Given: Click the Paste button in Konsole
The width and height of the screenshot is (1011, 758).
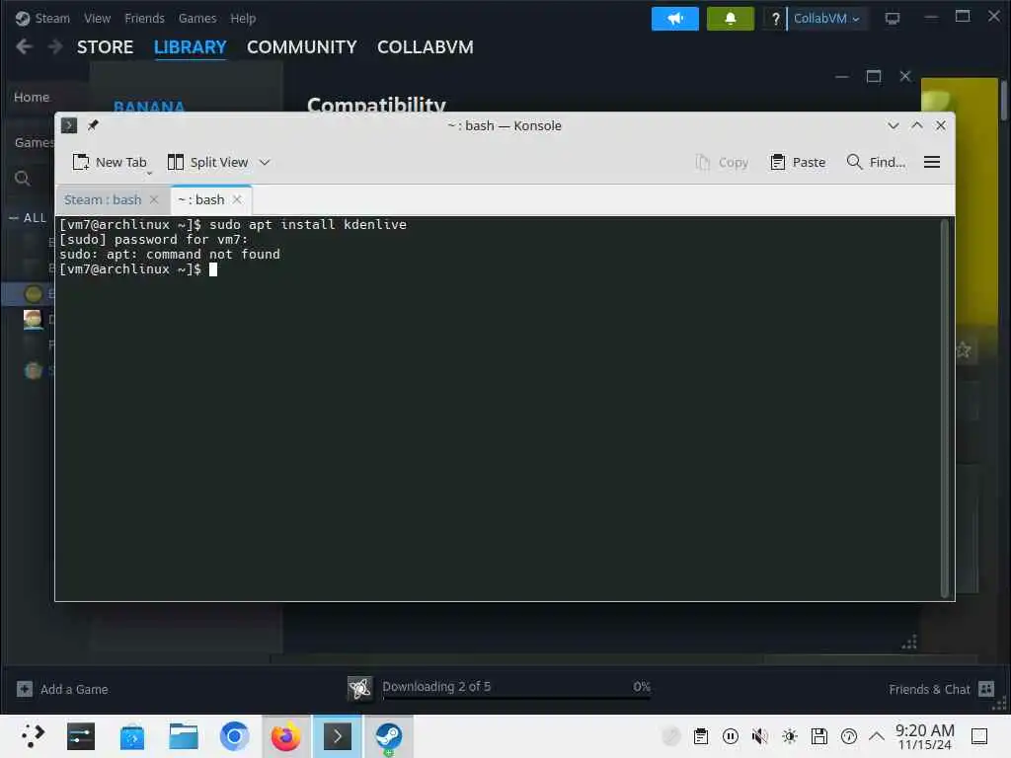Looking at the screenshot, I should click(x=798, y=163).
